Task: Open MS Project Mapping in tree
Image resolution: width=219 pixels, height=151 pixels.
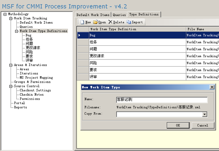Action: click(36, 78)
